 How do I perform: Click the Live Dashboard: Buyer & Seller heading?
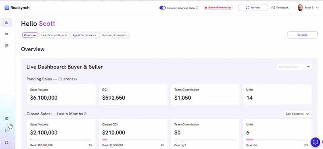click(65, 67)
